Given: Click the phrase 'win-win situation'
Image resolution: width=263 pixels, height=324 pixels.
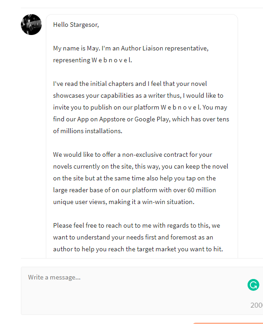Looking at the screenshot, I should 168,202.
